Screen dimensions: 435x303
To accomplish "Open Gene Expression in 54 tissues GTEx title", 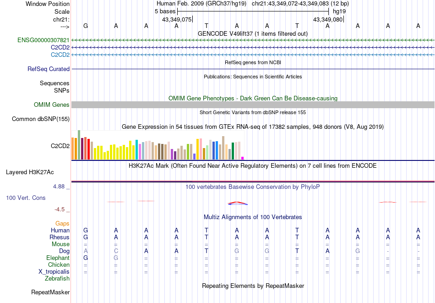I will point(253,127).
